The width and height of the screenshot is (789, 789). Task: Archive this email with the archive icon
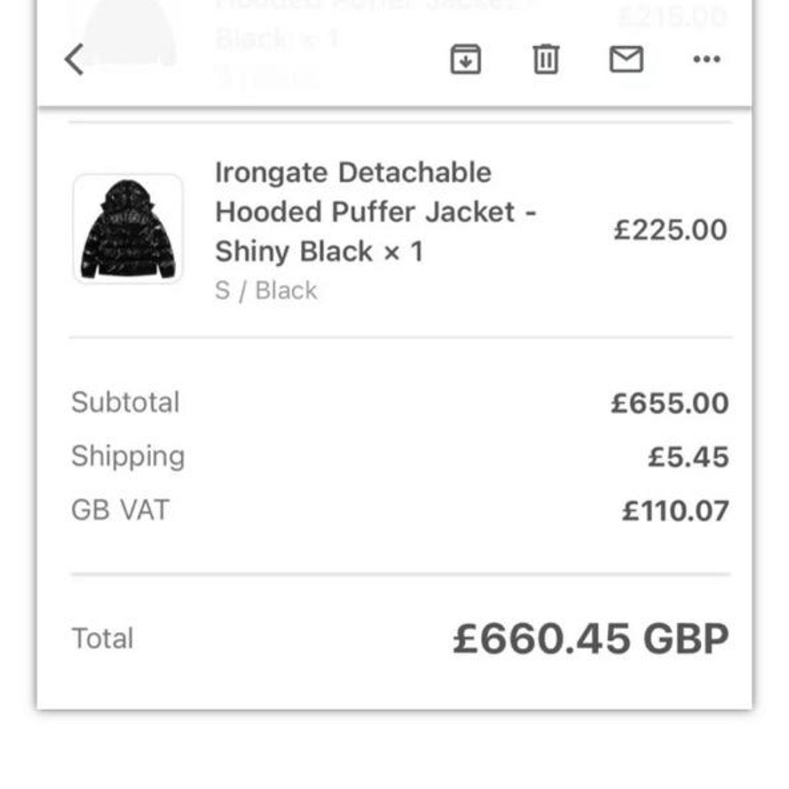465,59
